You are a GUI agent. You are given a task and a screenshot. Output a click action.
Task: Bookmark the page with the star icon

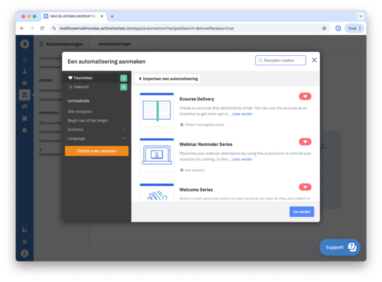(324, 28)
